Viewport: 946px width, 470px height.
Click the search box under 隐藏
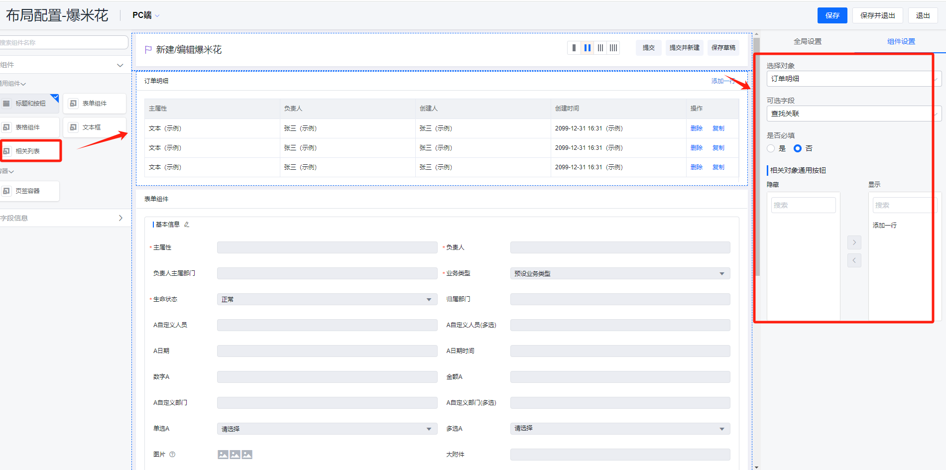[804, 205]
